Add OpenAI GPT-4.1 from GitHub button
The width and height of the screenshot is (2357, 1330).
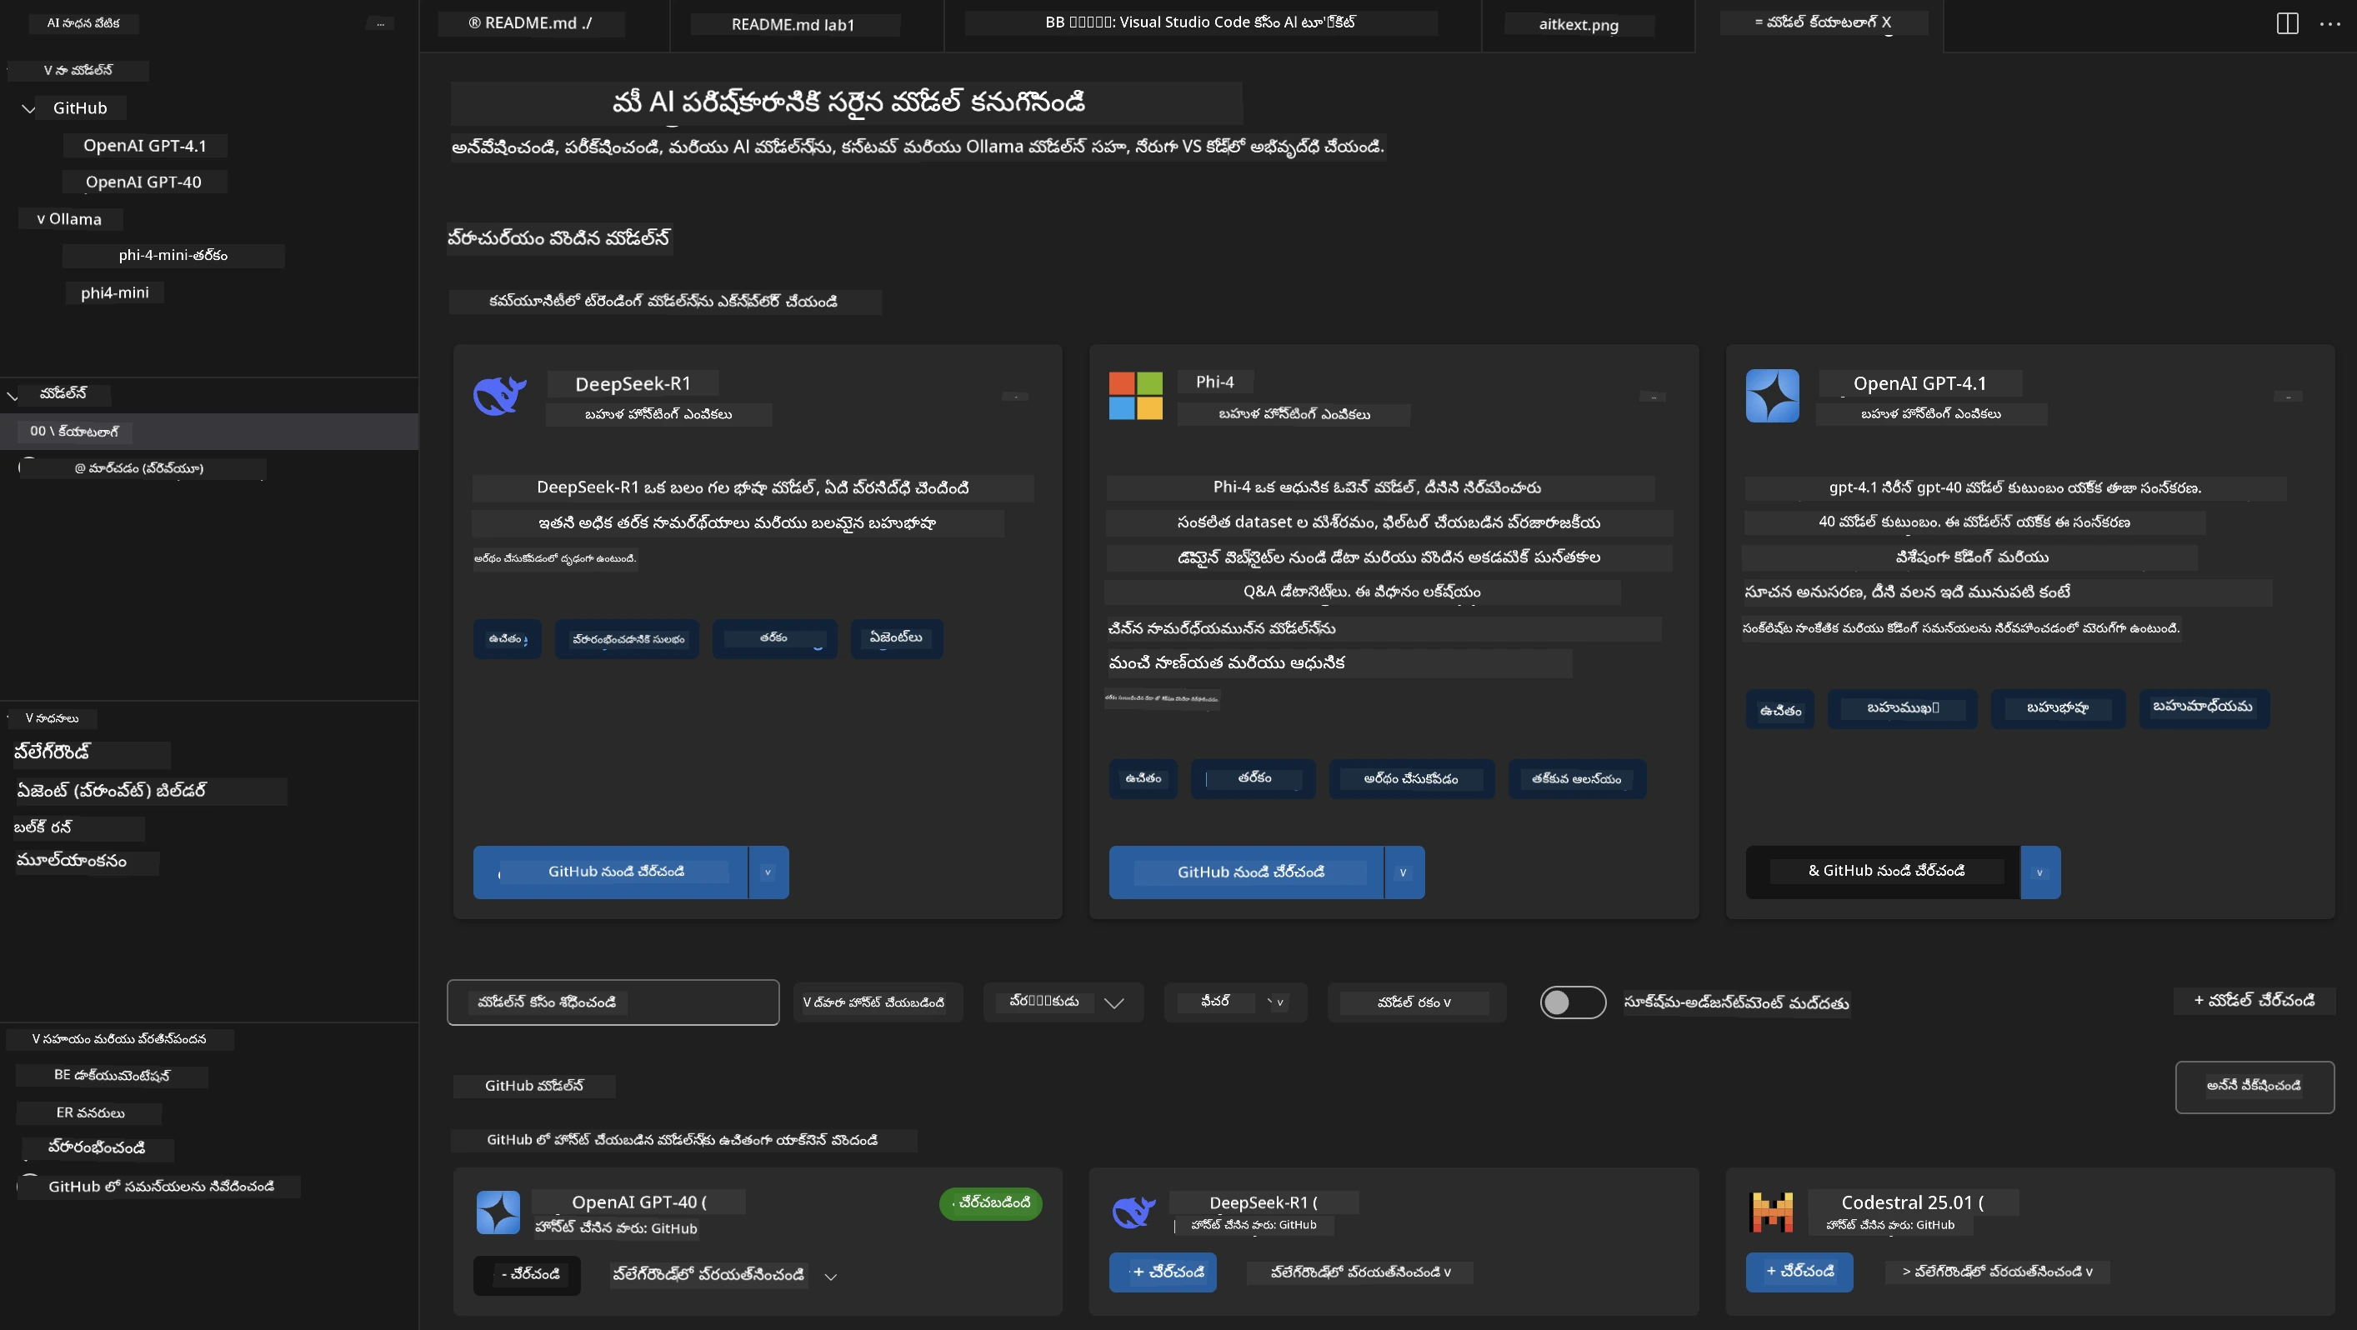pos(1882,872)
